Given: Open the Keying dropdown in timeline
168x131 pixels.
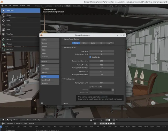Looking at the screenshot, I should pyautogui.click(x=19, y=123).
